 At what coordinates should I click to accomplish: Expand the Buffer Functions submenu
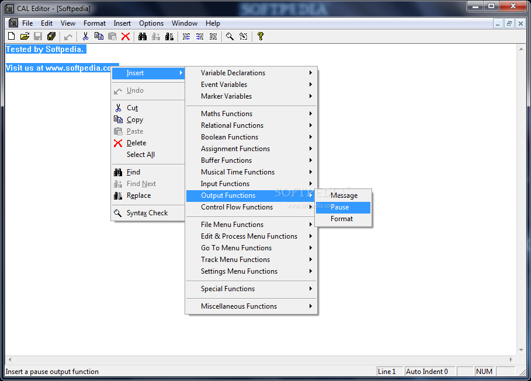pos(251,160)
